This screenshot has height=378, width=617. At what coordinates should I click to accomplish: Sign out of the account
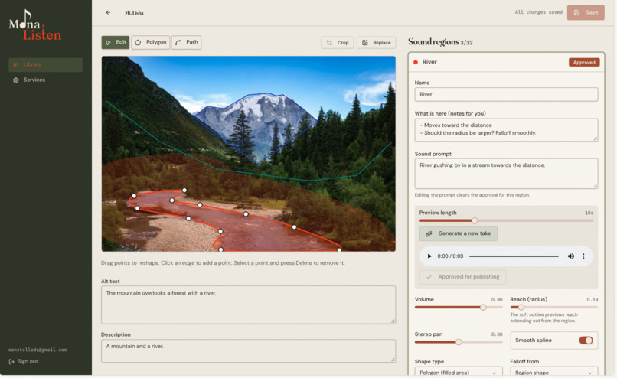pos(24,361)
